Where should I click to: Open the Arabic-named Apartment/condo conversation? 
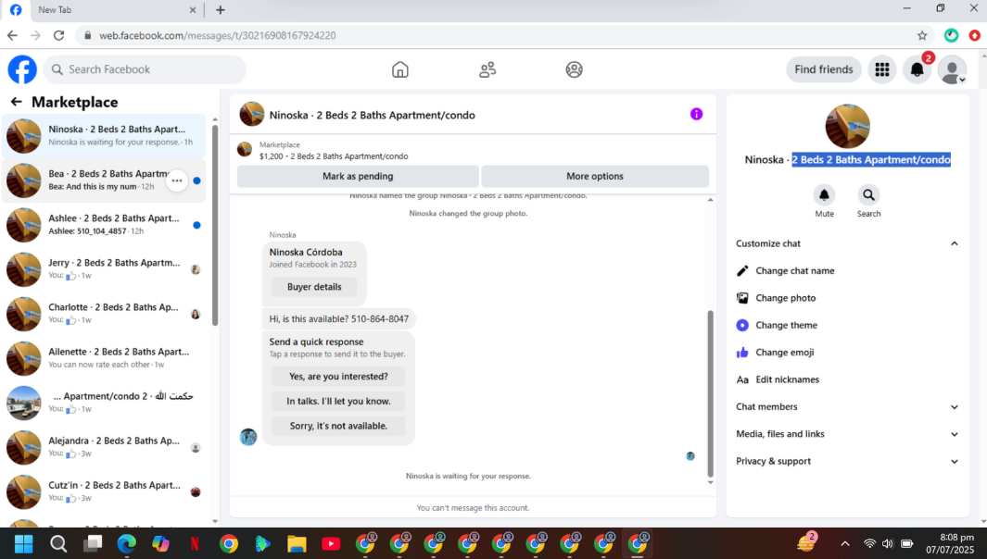104,403
